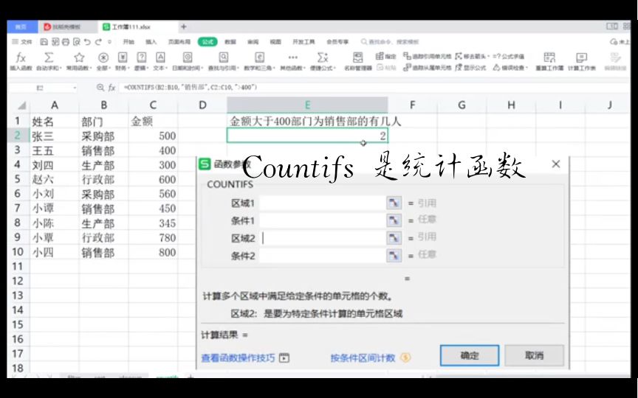
Task: Select cell E2 showing result 2
Action: [307, 136]
